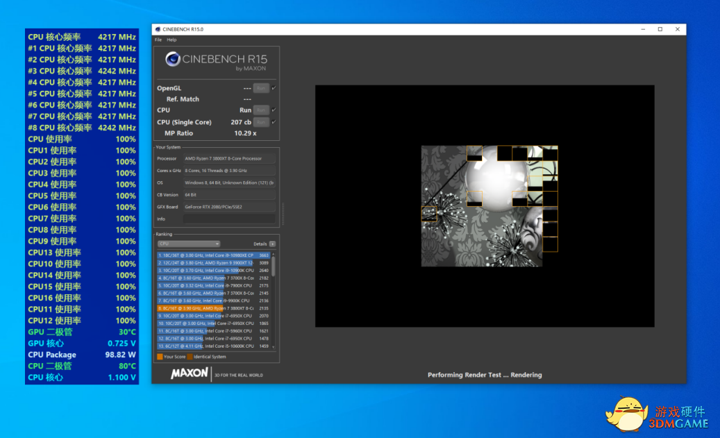Click the brown Identical System legend swatch

tap(190, 357)
